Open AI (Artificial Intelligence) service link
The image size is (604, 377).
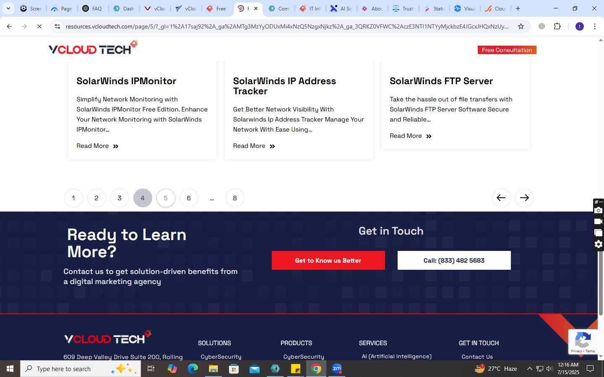pyautogui.click(x=396, y=356)
